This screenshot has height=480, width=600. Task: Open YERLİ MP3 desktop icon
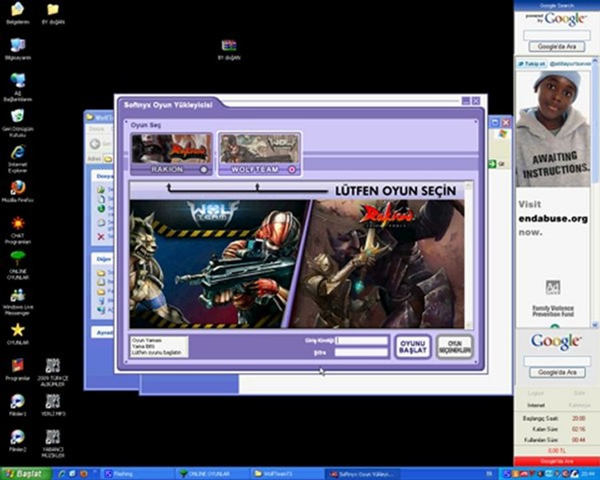53,405
